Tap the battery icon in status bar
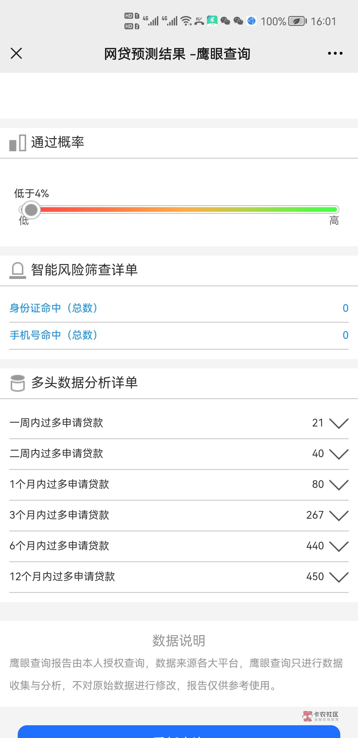 coord(297,21)
